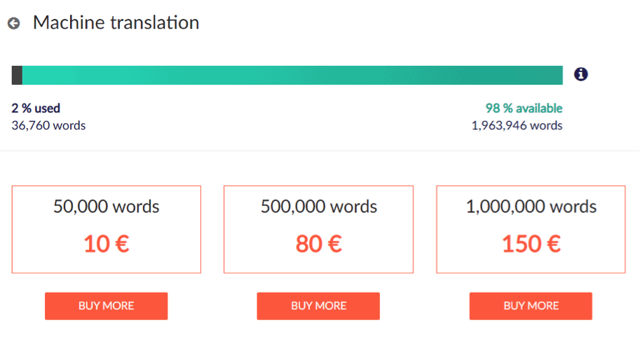Screen dimensions: 640x341
Task: Open the usage info icon
Action: click(x=581, y=74)
